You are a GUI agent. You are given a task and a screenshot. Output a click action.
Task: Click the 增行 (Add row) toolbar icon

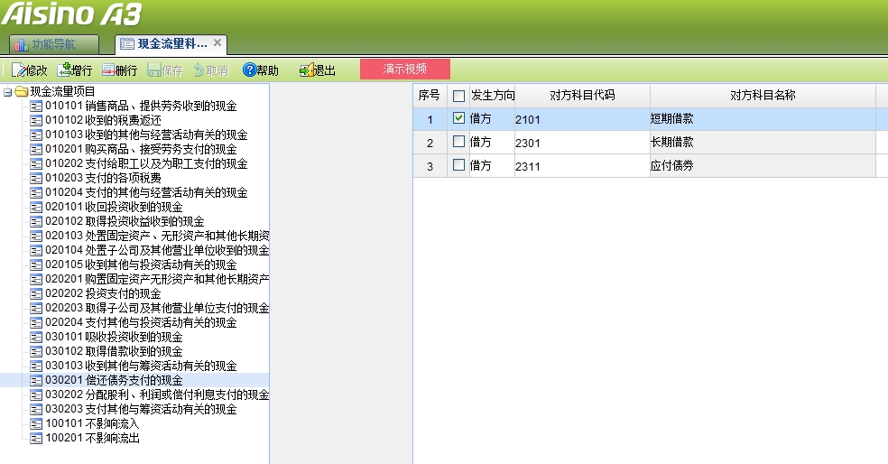[x=64, y=70]
